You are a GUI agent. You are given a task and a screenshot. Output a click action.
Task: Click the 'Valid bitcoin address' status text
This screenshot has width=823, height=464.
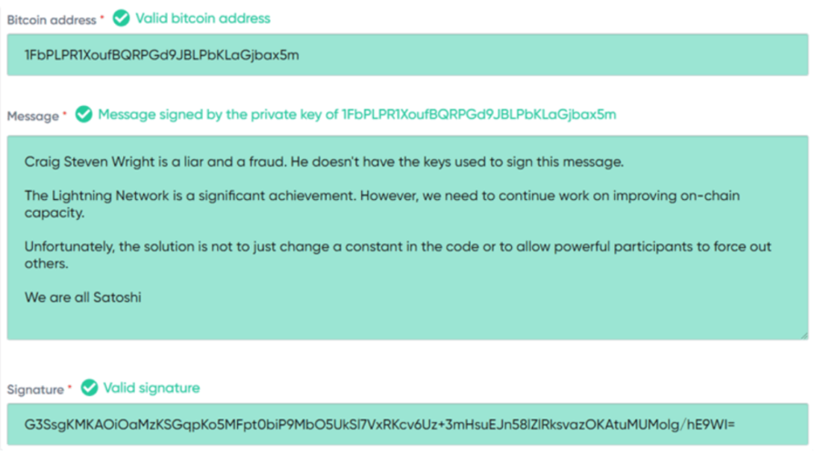pos(203,18)
